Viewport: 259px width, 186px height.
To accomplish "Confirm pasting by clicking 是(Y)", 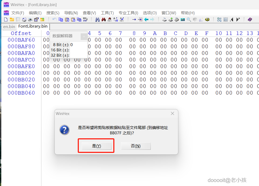I will click(96, 146).
